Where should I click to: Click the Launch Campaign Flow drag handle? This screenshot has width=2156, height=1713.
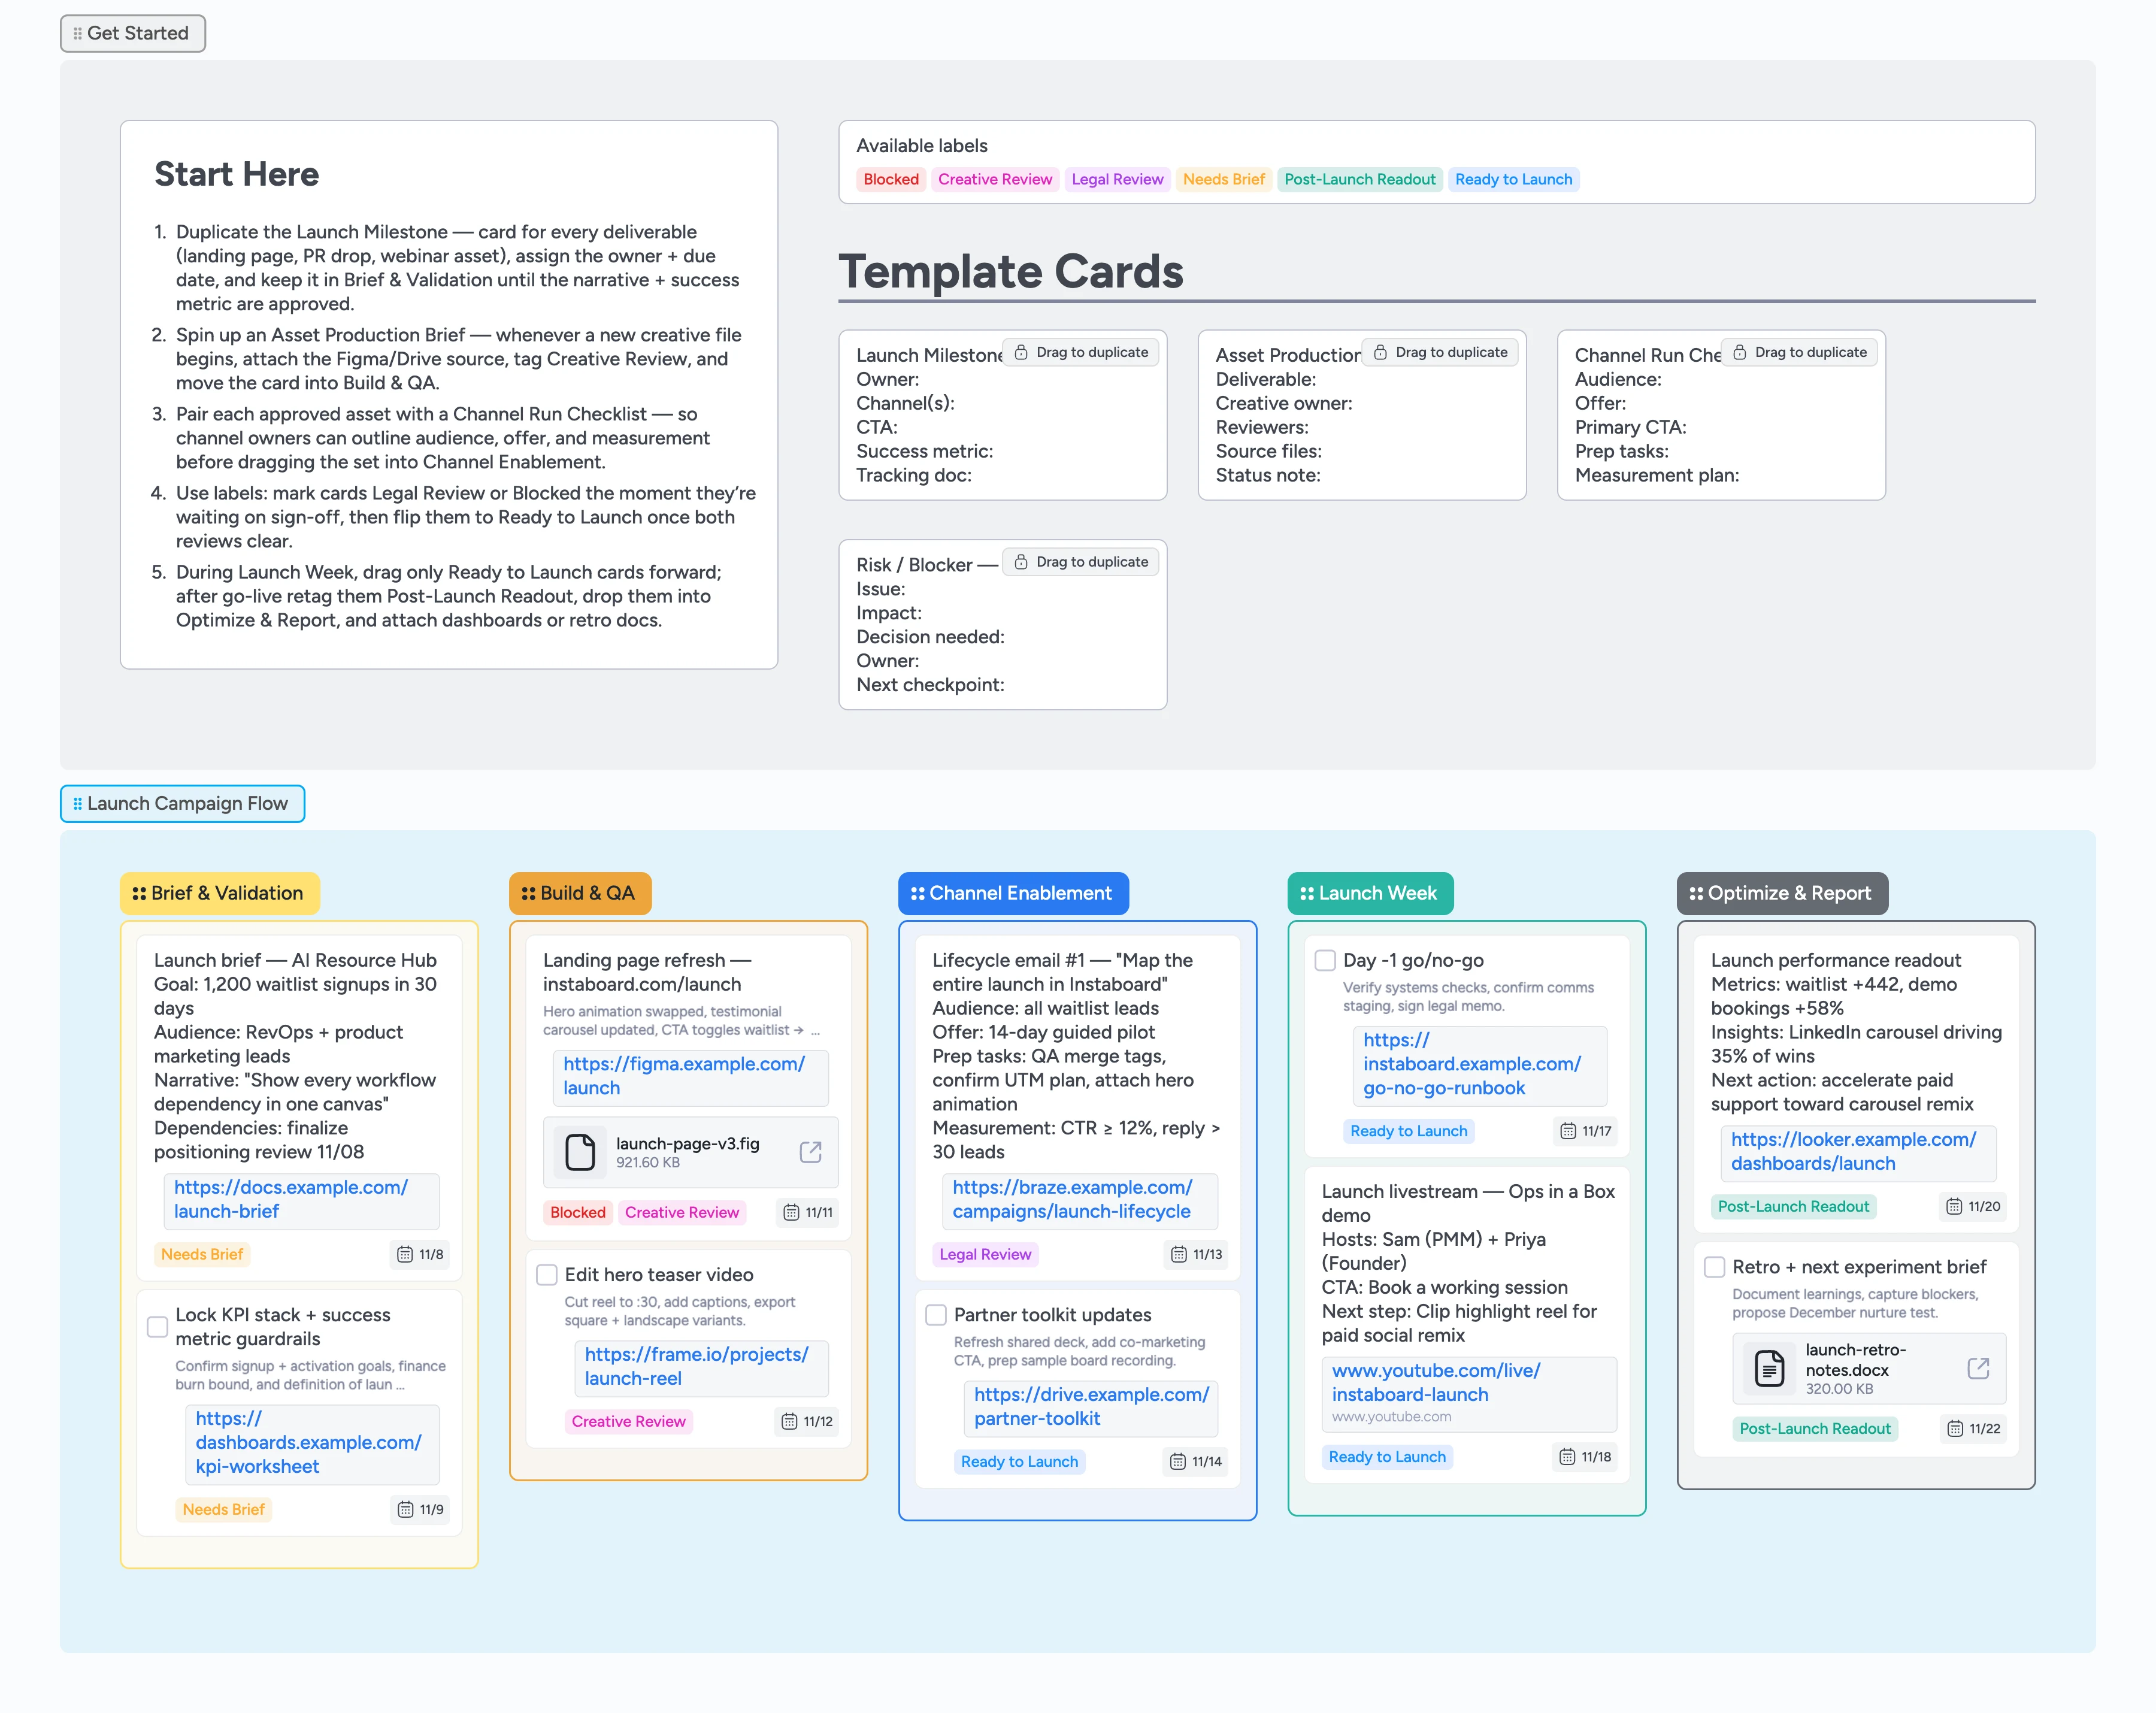pos(77,803)
